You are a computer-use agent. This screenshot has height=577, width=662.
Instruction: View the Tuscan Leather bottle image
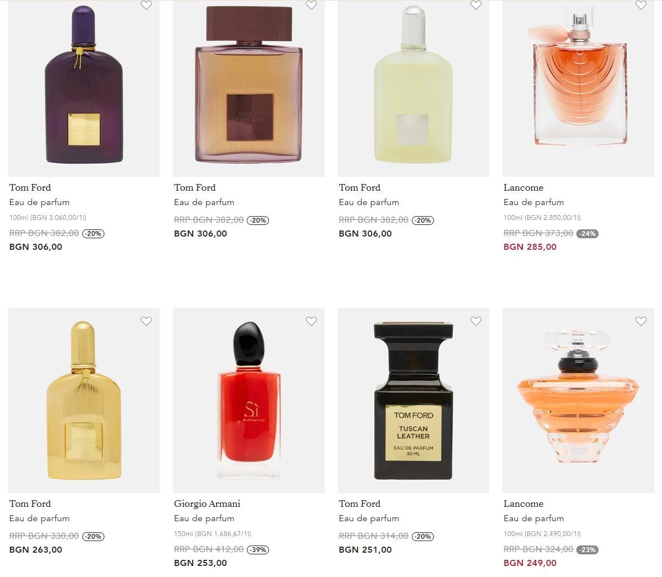tap(414, 400)
